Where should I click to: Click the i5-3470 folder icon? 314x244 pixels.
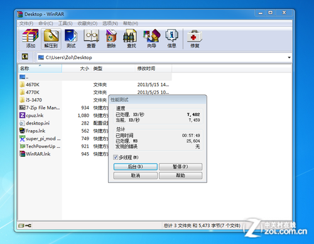point(22,100)
